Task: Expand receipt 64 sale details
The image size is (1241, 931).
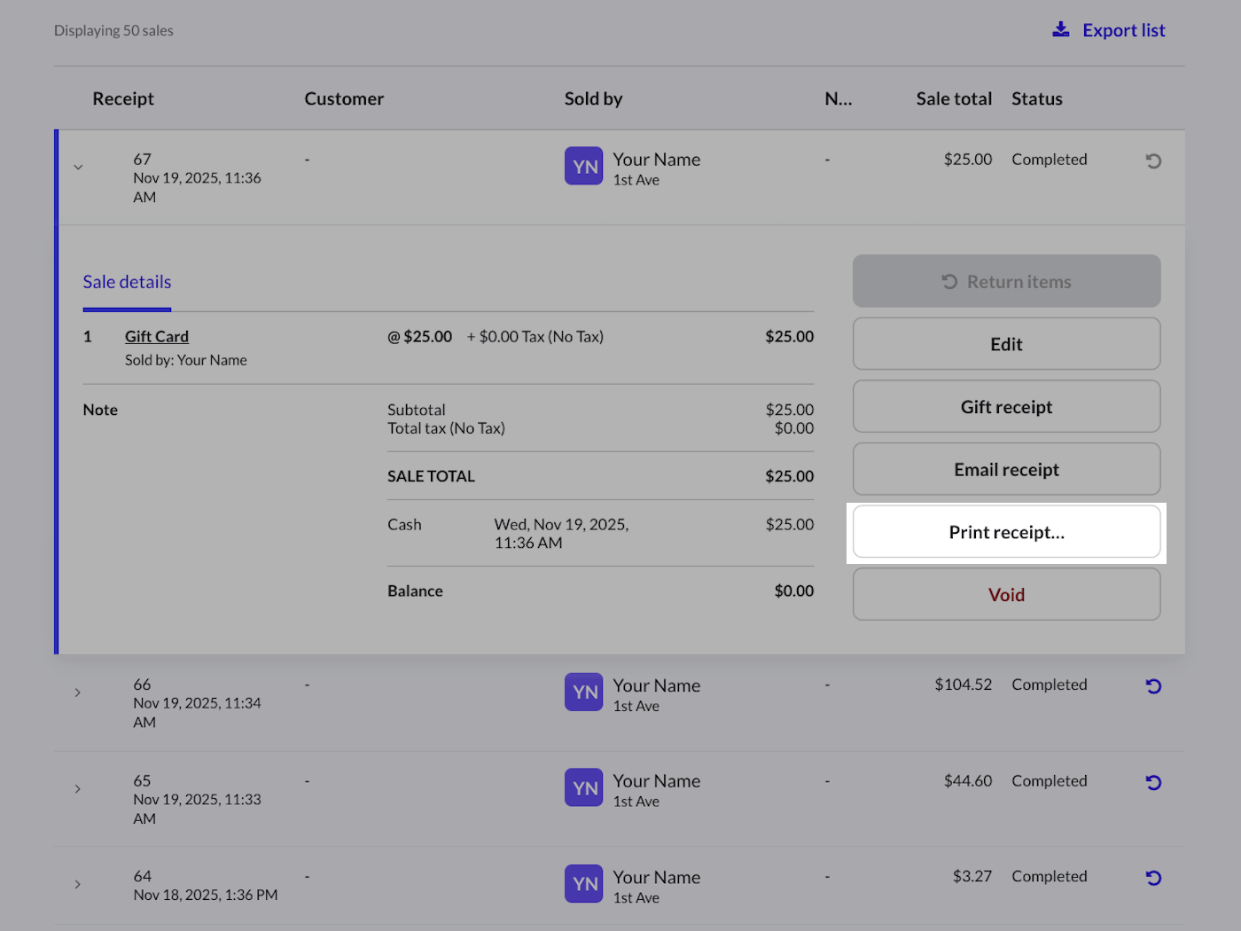Action: point(78,884)
